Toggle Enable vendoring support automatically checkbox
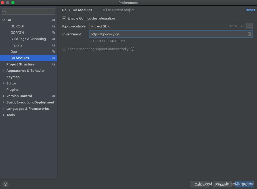The image size is (257, 189). point(64,49)
